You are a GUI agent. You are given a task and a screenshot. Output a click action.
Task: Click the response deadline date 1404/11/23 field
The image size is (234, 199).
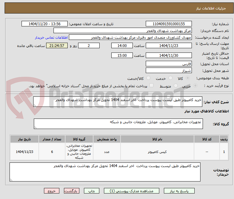click(x=169, y=46)
